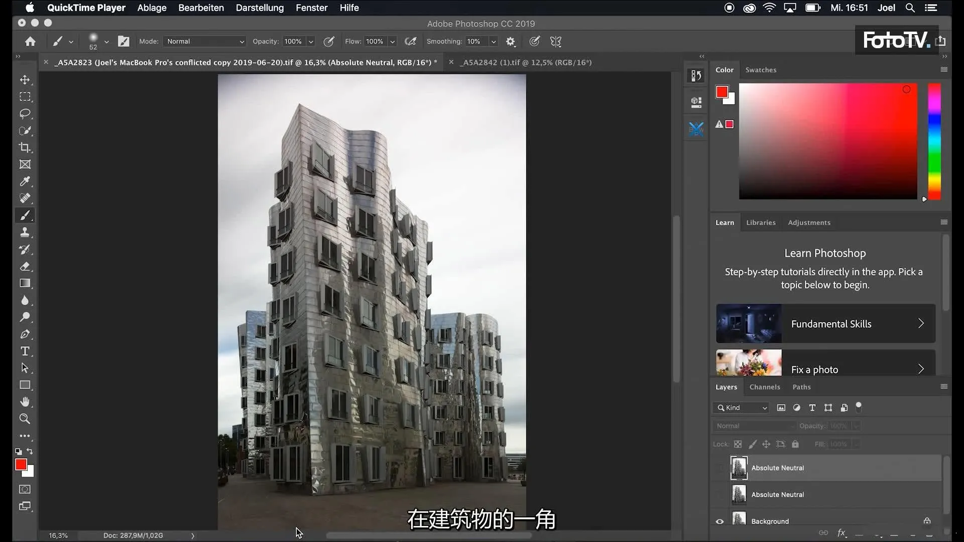Switch to the Adjustments tab
Viewport: 964px width, 542px height.
(x=809, y=222)
